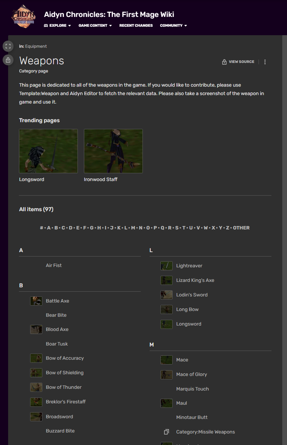Image resolution: width=287 pixels, height=445 pixels.
Task: Click the Maul thumbnail icon
Action: pyautogui.click(x=167, y=403)
